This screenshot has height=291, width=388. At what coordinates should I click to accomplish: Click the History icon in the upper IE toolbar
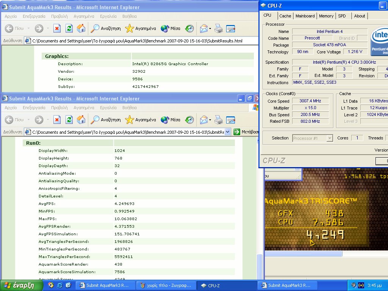click(189, 28)
